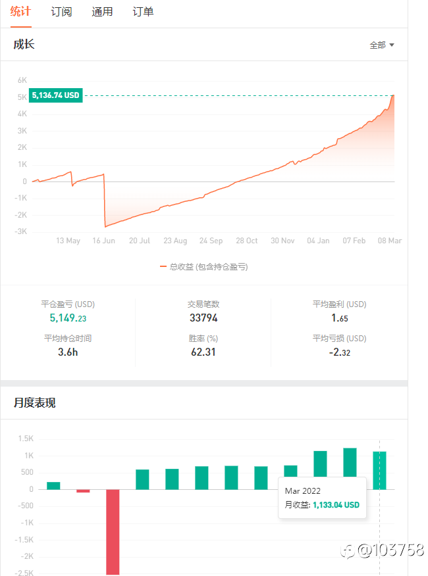
Task: Open the 通用 tab
Action: [102, 11]
